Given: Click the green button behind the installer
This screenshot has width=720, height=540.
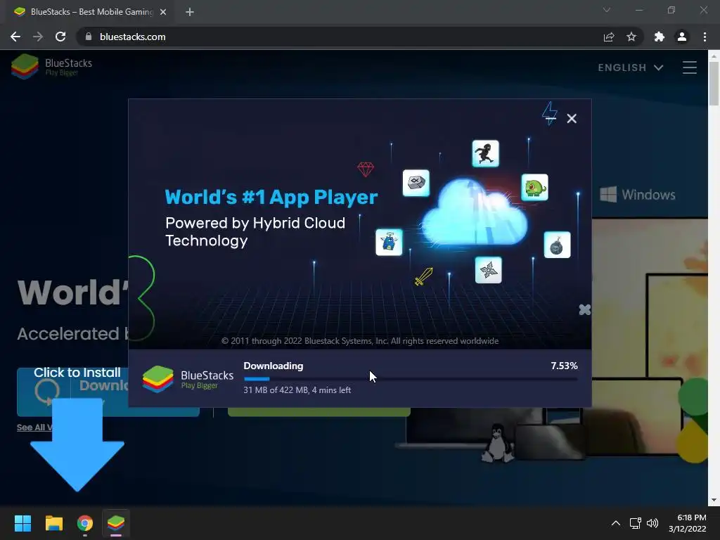Looking at the screenshot, I should pyautogui.click(x=319, y=412).
